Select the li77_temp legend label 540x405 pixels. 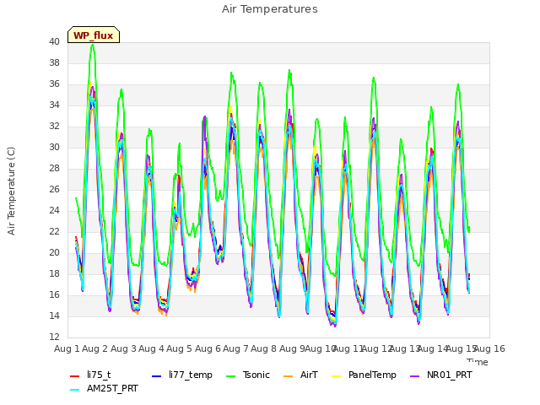(x=191, y=375)
